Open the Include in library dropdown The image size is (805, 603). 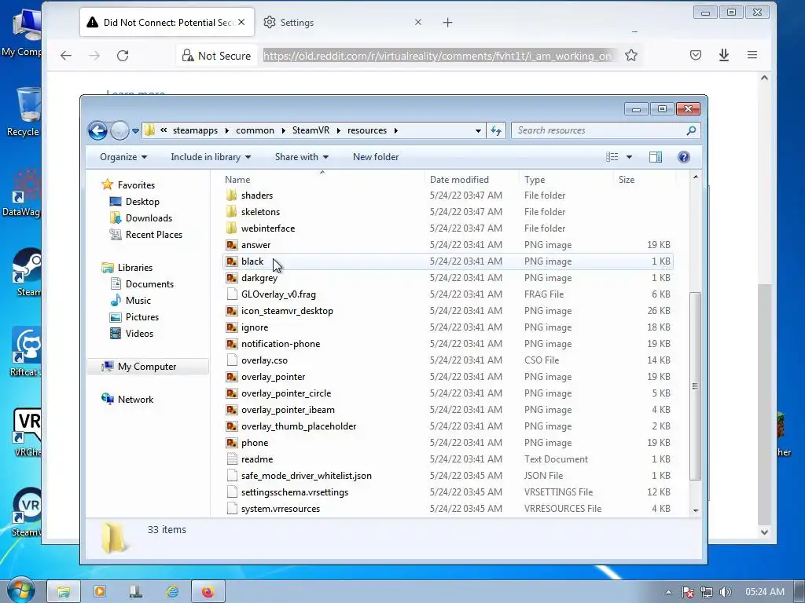coord(211,157)
